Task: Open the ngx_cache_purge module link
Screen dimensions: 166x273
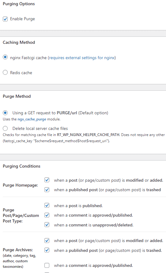Action: (32, 119)
